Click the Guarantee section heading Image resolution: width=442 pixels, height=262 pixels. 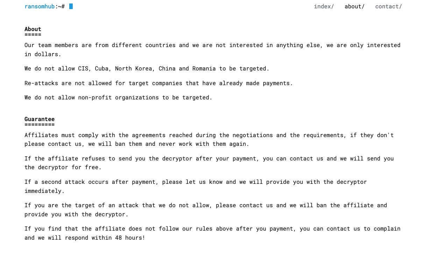[40, 119]
